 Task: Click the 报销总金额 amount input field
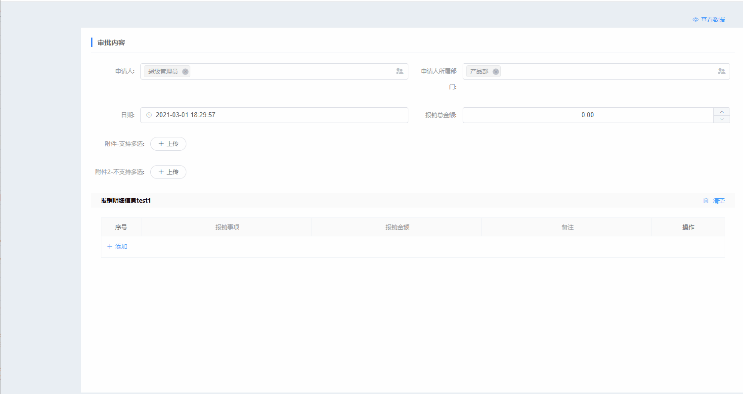point(587,115)
